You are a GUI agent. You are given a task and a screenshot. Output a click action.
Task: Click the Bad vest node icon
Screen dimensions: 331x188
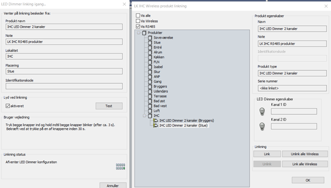click(x=150, y=106)
